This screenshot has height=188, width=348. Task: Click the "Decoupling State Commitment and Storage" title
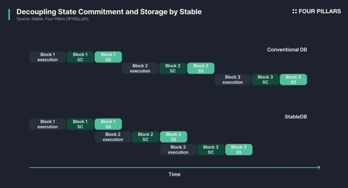109,11
